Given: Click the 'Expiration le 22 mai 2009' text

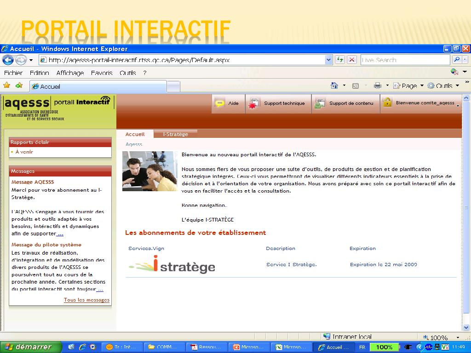Looking at the screenshot, I should [x=383, y=264].
